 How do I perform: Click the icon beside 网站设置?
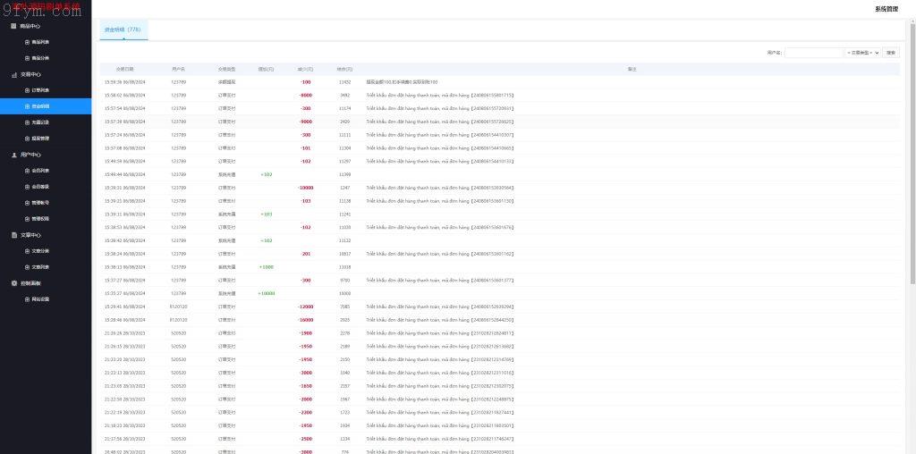tap(27, 299)
